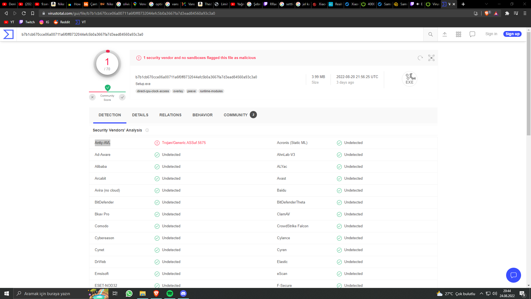Open Brave hamburger menu
This screenshot has height=299, width=531.
(x=525, y=13)
